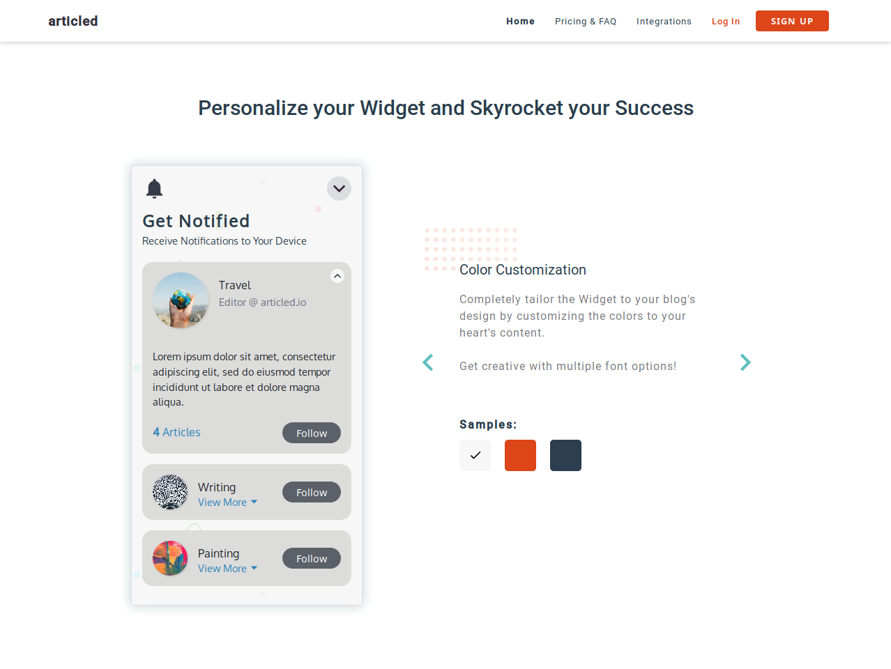Click the Painting profile avatar

point(170,558)
